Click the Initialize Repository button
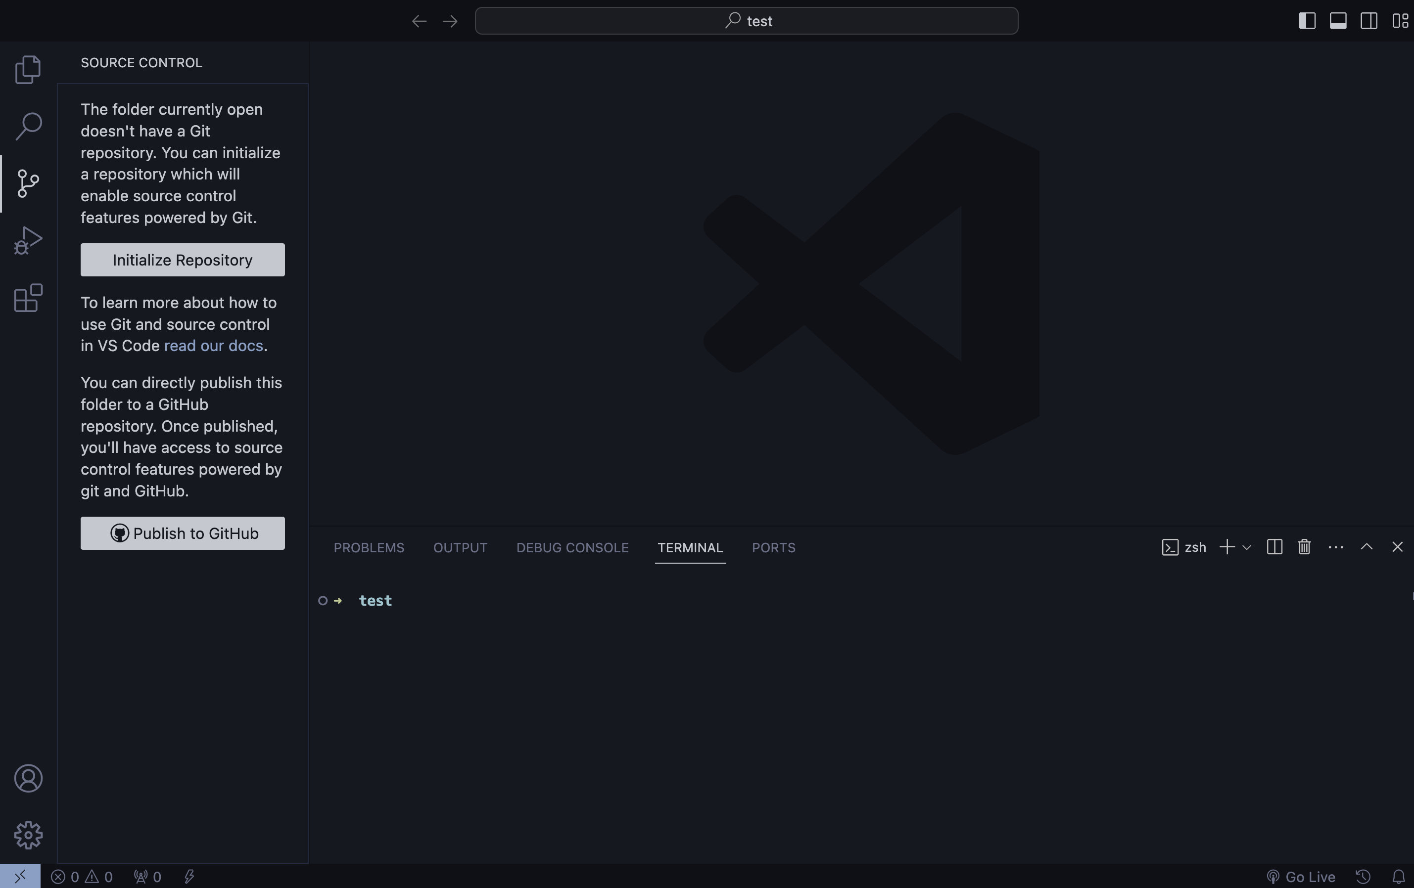The image size is (1414, 888). click(182, 260)
